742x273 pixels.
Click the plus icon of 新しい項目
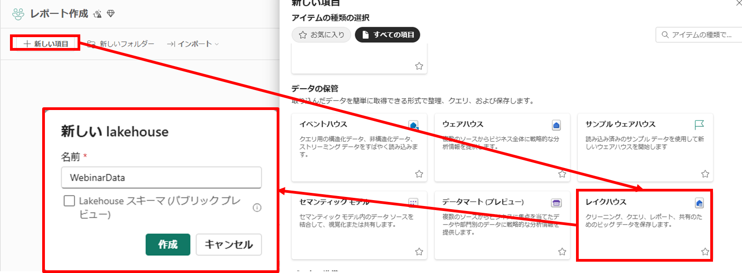(x=27, y=43)
